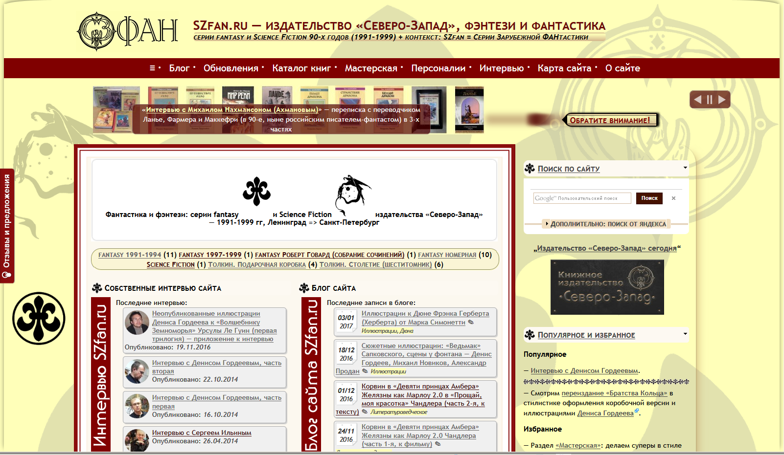Collapse the 'Поиск по сайту' panel arrow
Viewport: 784px width, 455px height.
(x=685, y=168)
